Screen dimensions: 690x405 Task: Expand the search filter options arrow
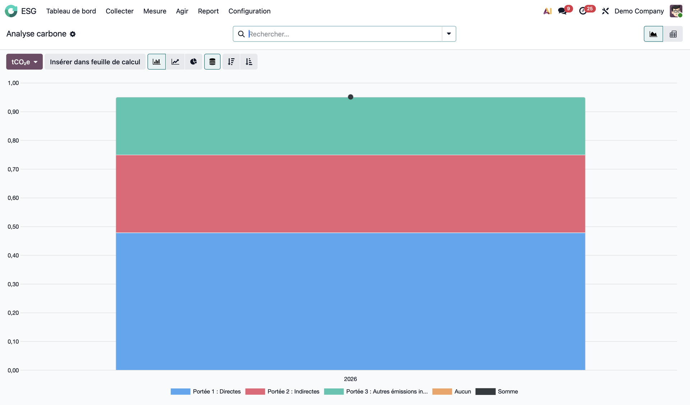point(449,34)
